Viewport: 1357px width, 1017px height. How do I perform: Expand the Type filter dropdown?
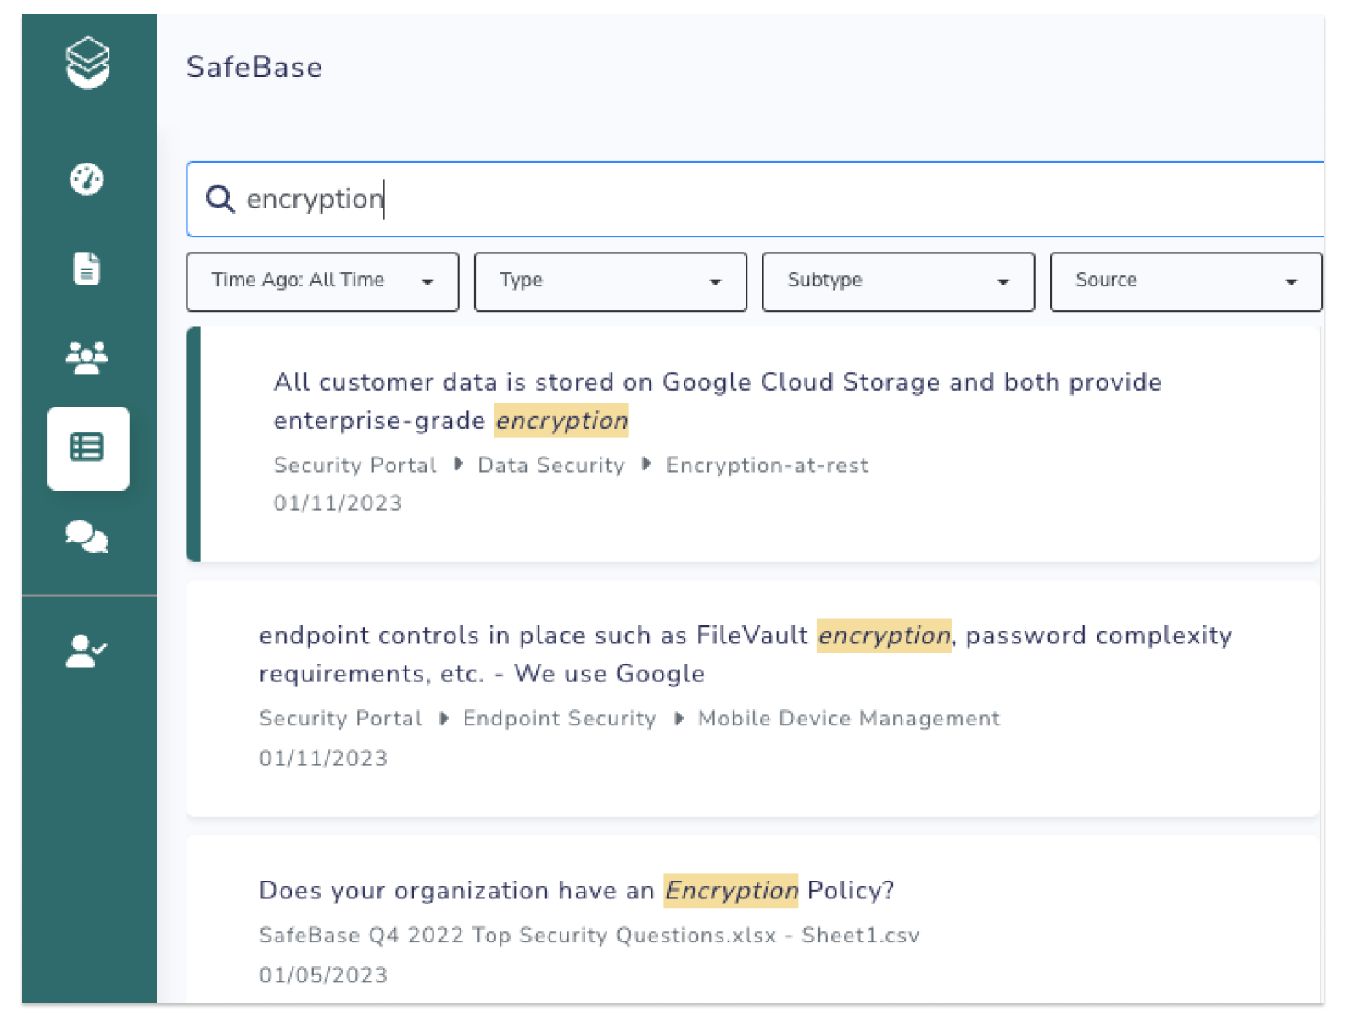[x=610, y=281]
